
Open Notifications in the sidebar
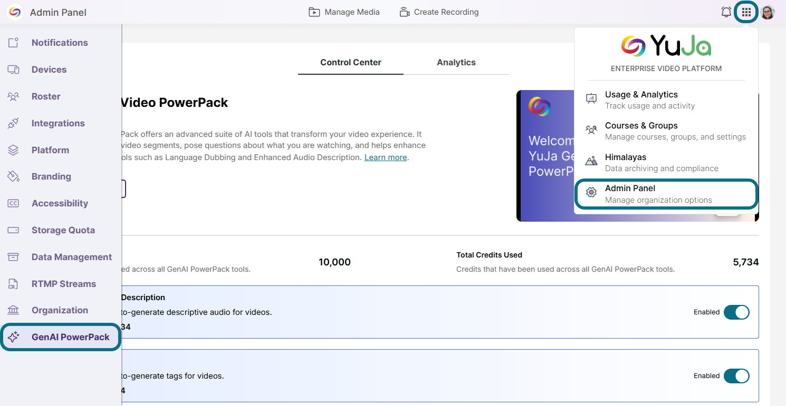[x=61, y=43]
